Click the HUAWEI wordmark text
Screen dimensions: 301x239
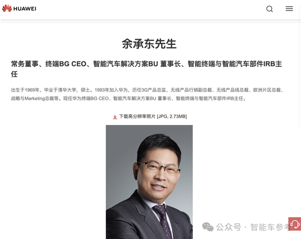coord(25,9)
